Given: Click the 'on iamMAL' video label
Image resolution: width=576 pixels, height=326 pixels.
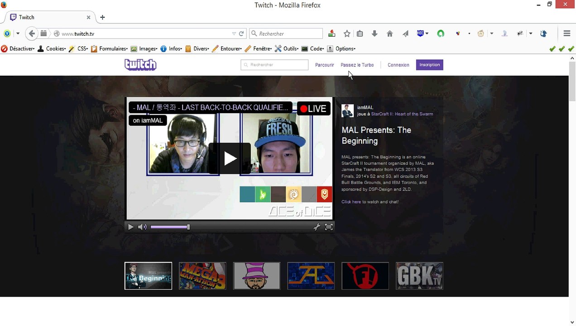Looking at the screenshot, I should (x=148, y=120).
